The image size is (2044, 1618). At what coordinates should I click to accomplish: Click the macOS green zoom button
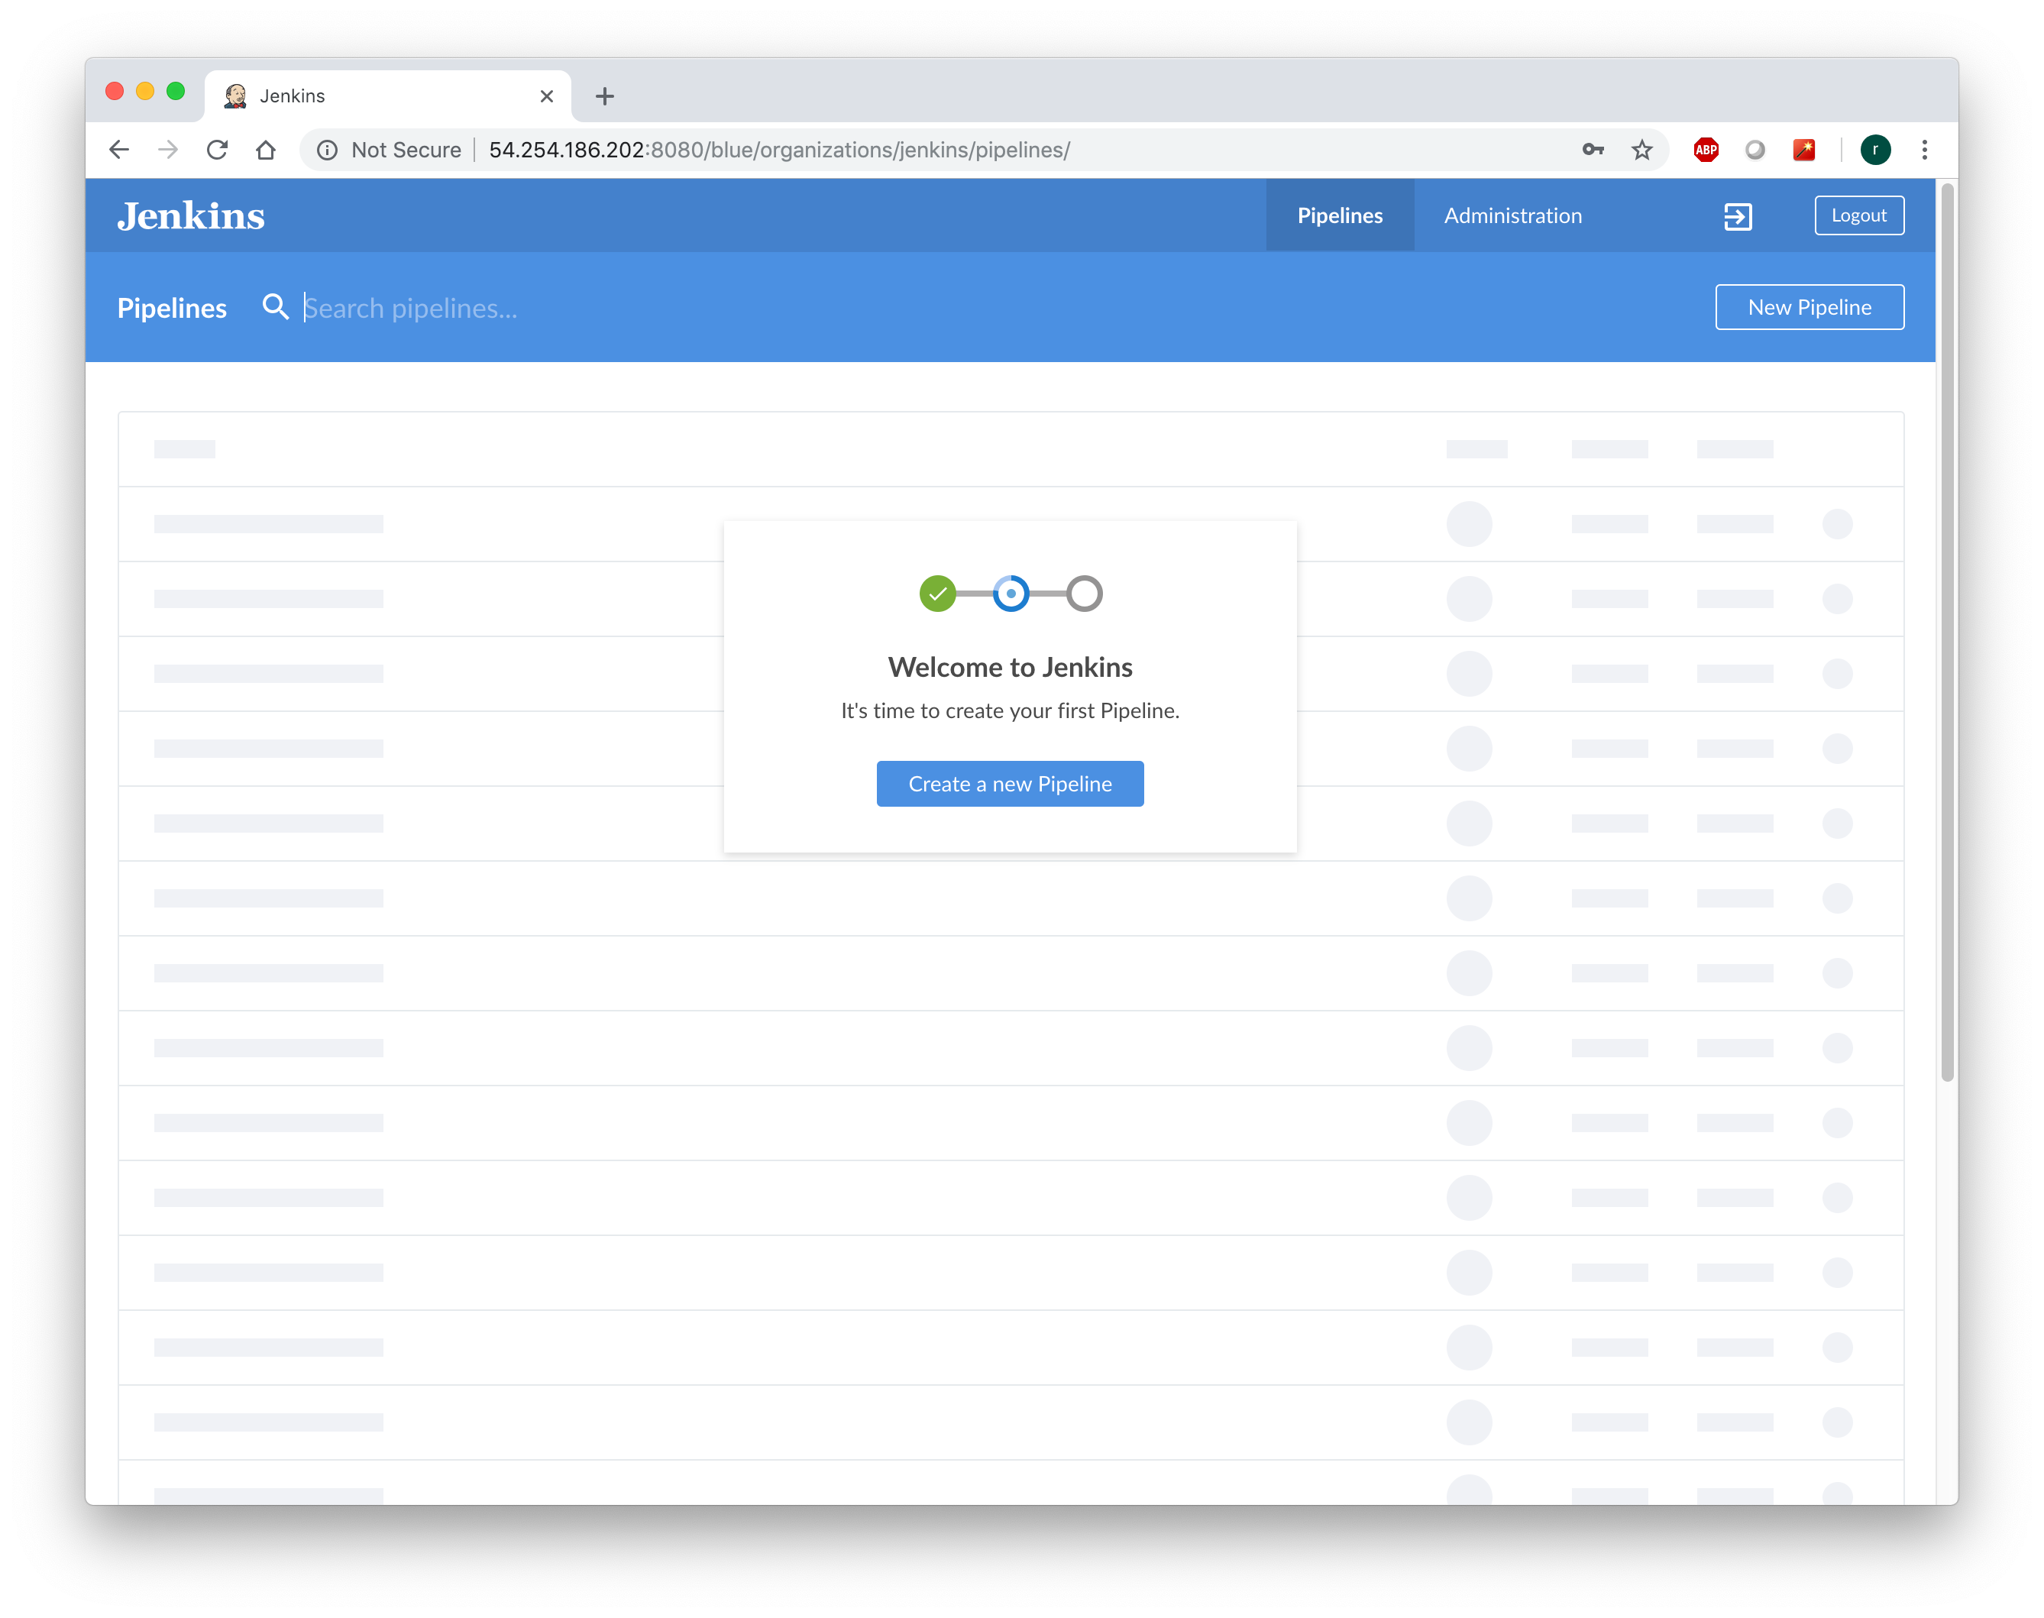click(x=175, y=91)
